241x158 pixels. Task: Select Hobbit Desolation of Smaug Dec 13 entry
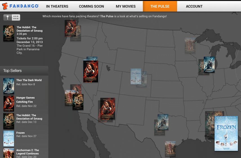tap(29, 118)
